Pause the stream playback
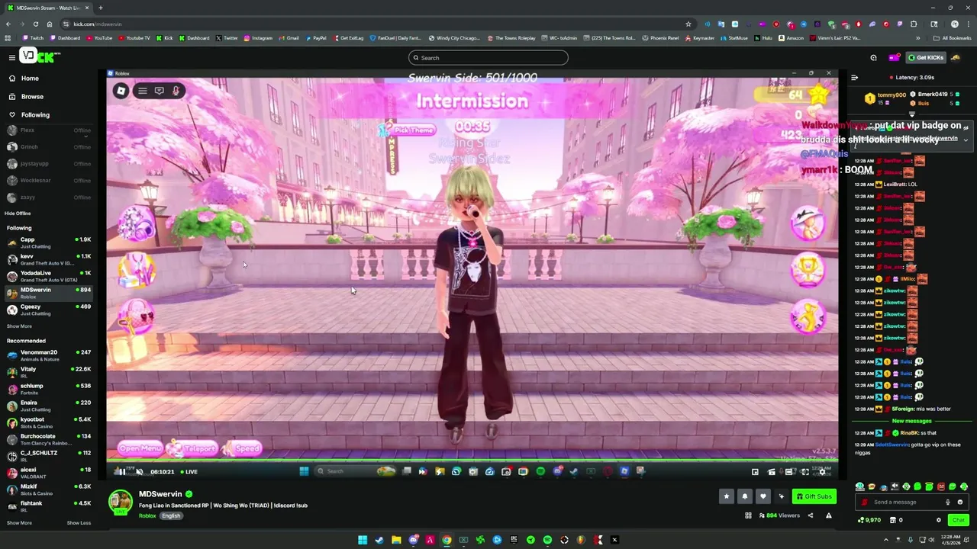Image resolution: width=977 pixels, height=549 pixels. point(121,471)
